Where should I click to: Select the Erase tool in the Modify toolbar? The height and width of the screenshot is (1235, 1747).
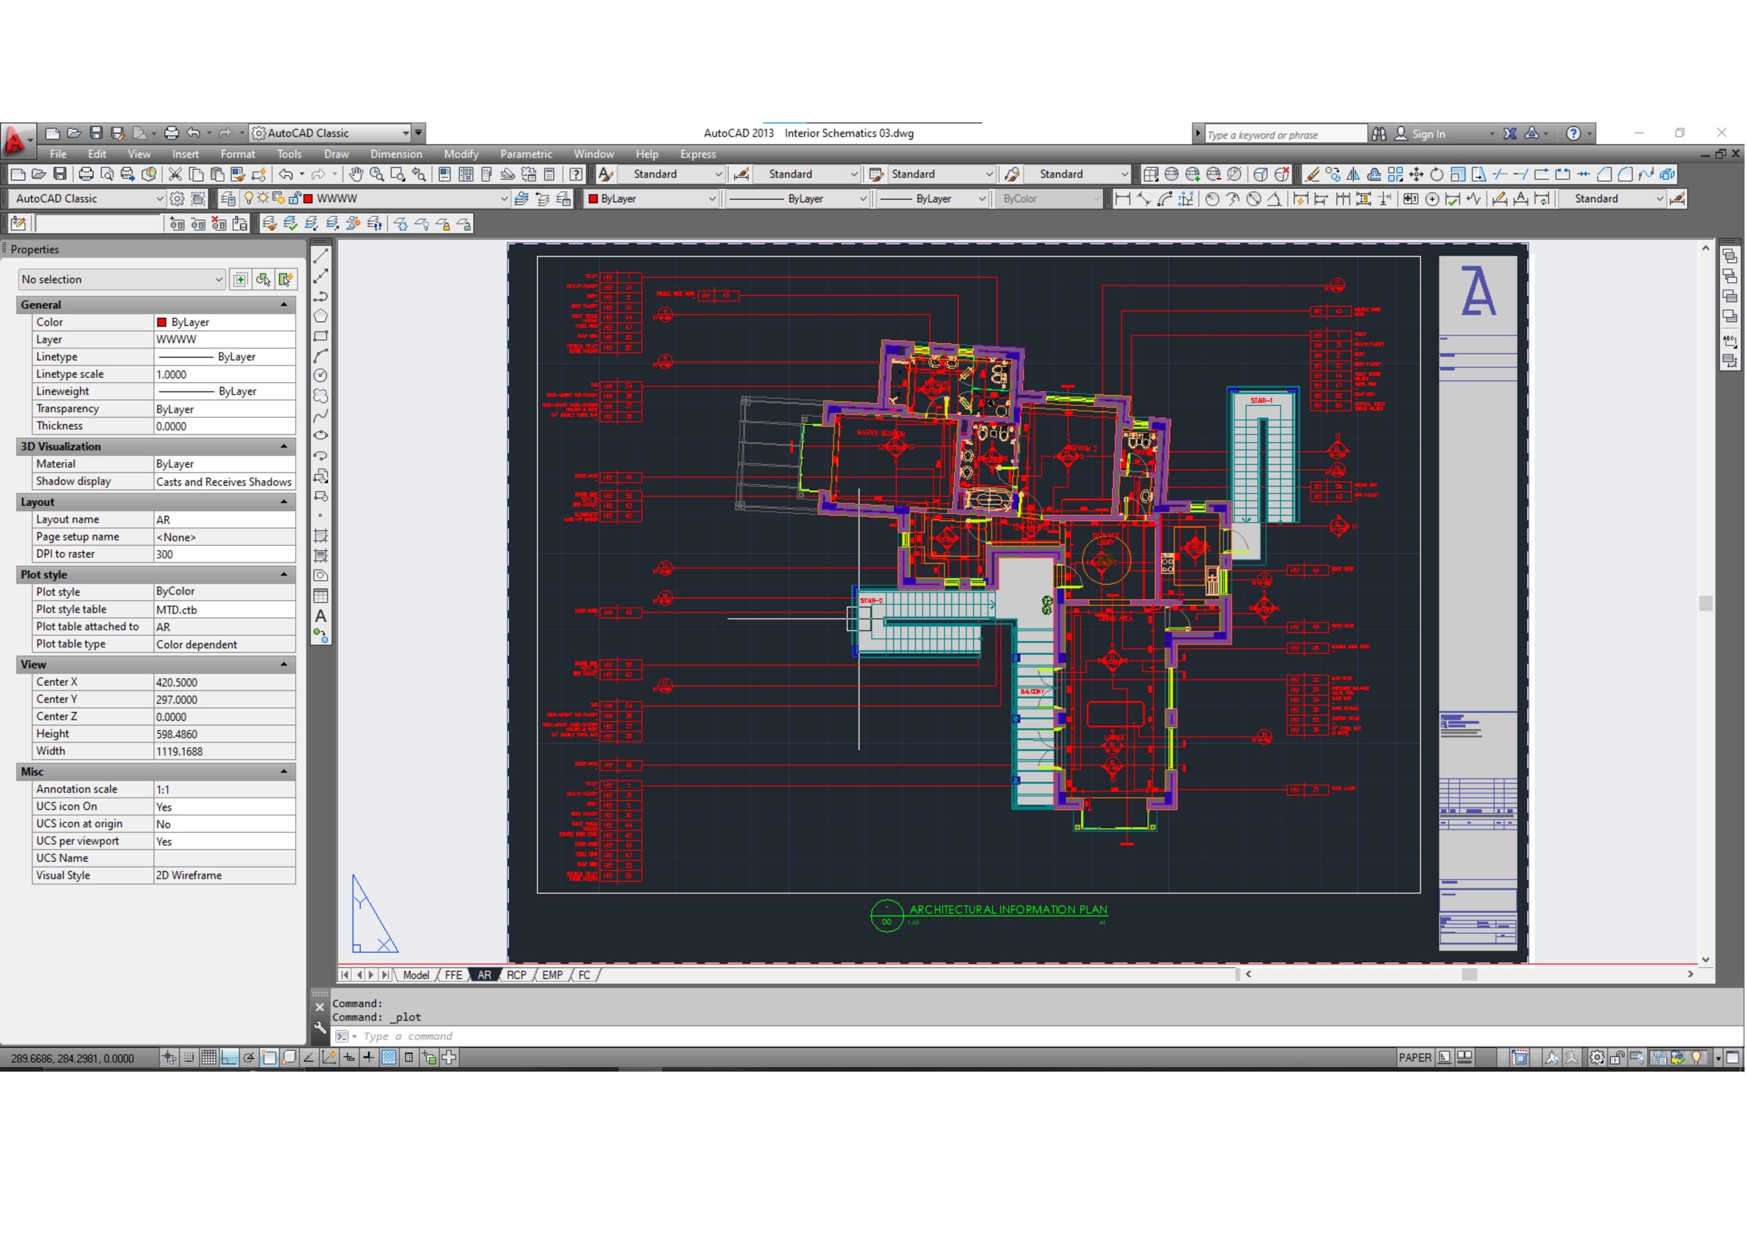point(1313,174)
